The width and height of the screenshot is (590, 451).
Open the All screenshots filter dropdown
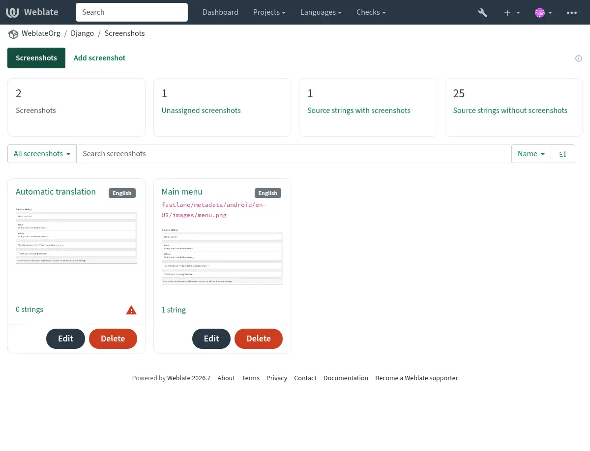point(42,154)
